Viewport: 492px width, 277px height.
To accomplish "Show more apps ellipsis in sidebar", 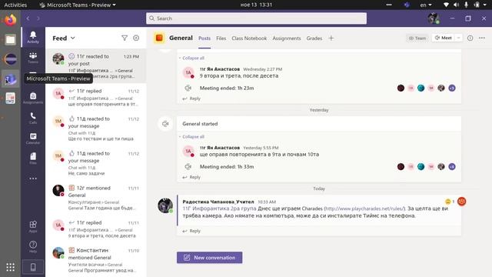I will click(33, 179).
